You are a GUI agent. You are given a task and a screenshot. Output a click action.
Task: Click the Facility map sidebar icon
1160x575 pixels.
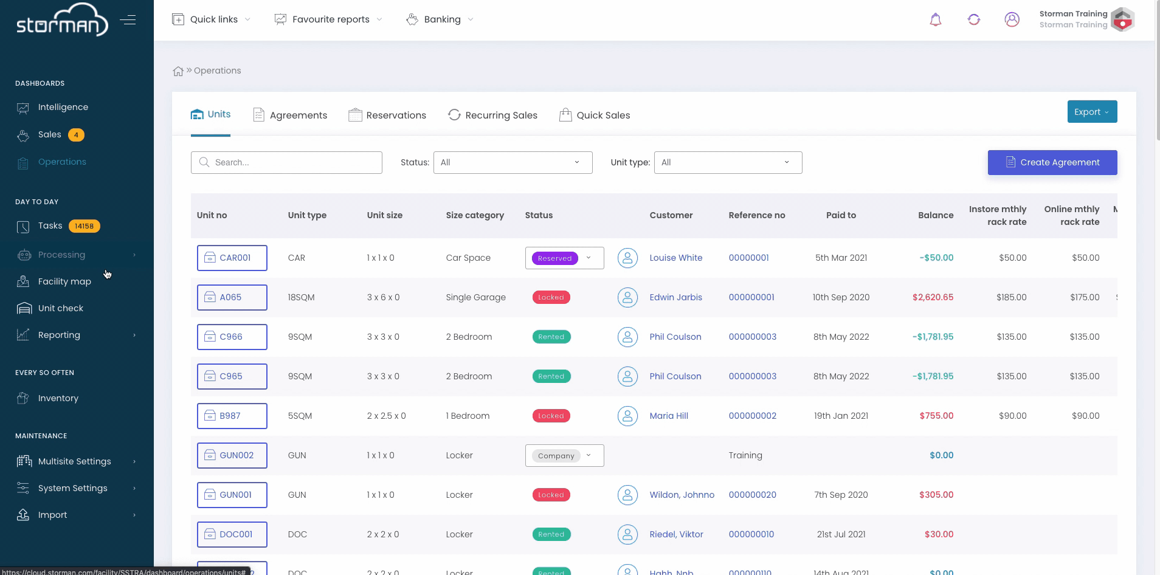pyautogui.click(x=23, y=281)
